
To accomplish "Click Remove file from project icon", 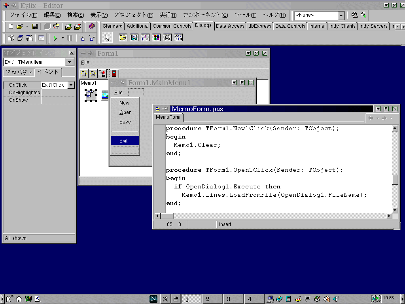I will (x=78, y=27).
